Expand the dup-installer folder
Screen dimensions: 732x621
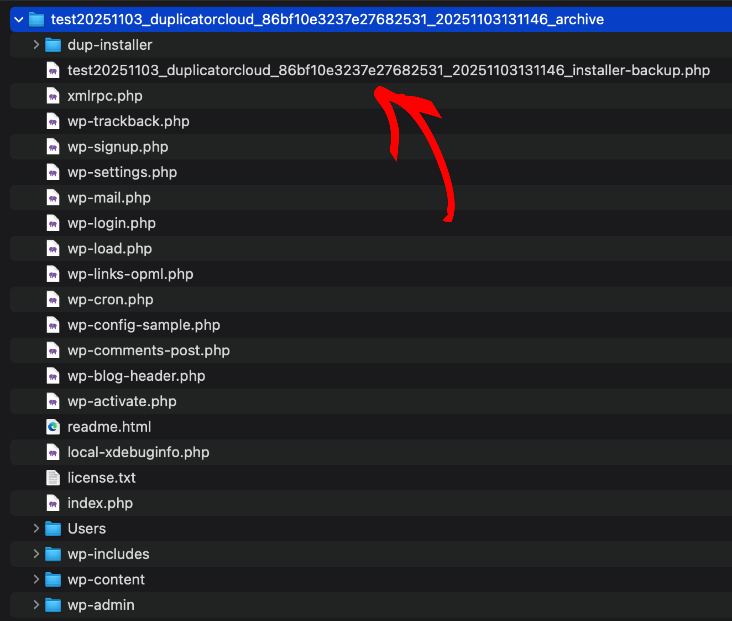click(x=36, y=45)
